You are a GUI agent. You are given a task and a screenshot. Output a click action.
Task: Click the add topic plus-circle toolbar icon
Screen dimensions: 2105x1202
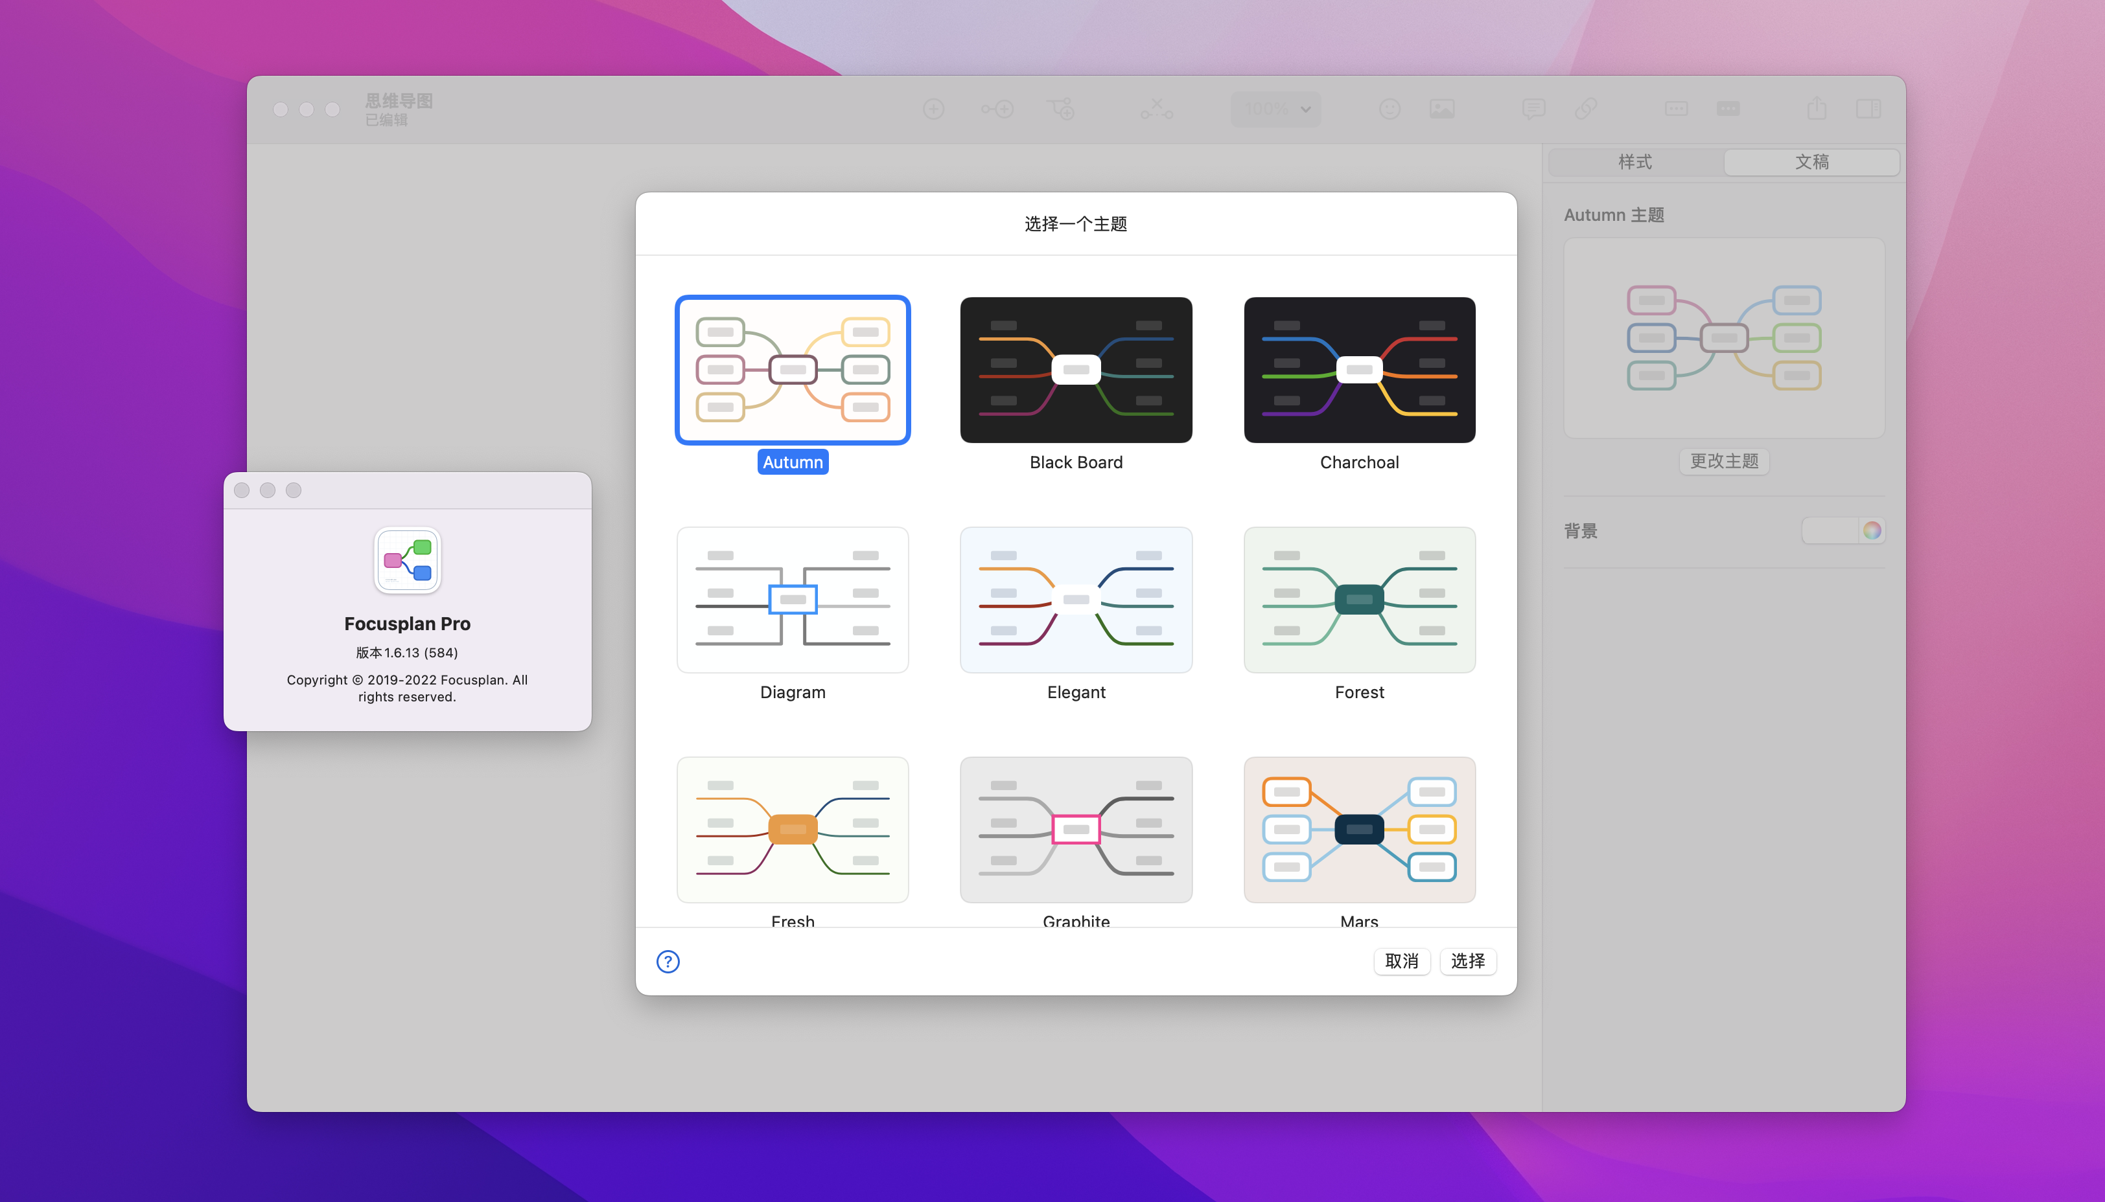tap(933, 109)
